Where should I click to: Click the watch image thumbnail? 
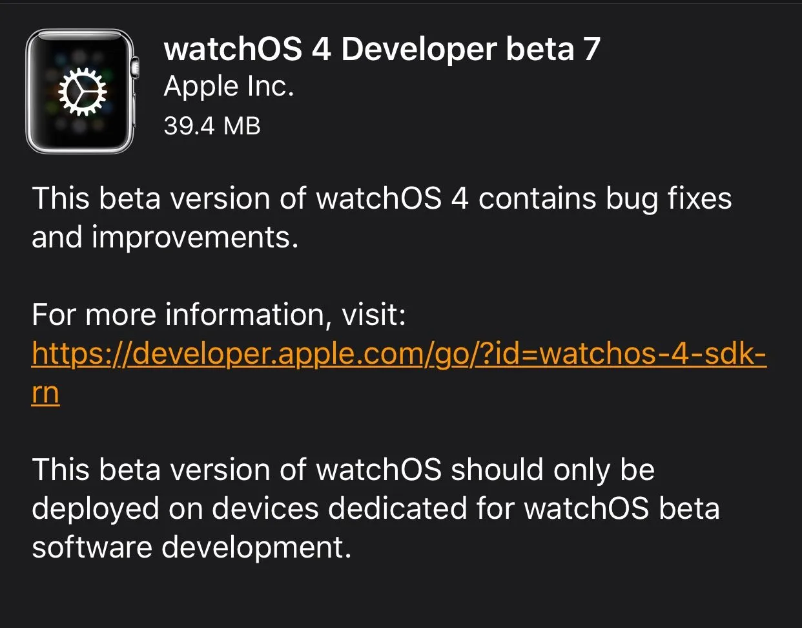(x=82, y=92)
